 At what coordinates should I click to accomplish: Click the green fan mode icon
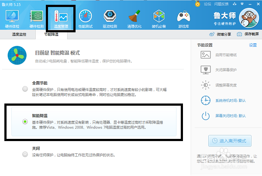17,55
